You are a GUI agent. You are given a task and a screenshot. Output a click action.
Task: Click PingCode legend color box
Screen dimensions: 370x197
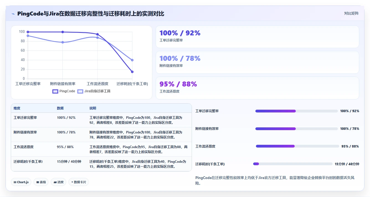55,91
